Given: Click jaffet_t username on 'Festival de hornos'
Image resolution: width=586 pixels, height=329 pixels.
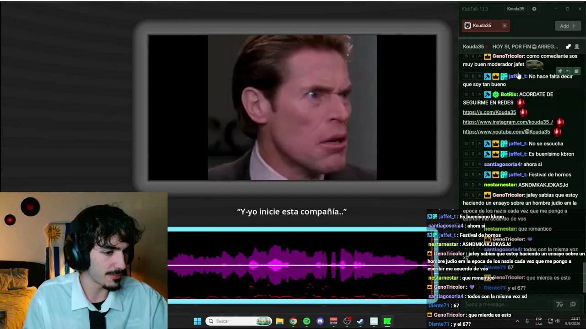Looking at the screenshot, I should point(518,175).
